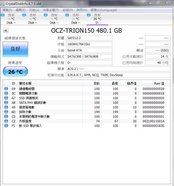Click the standard field ACS-2 | ----
The image size is (174, 186).
pos(118,69)
